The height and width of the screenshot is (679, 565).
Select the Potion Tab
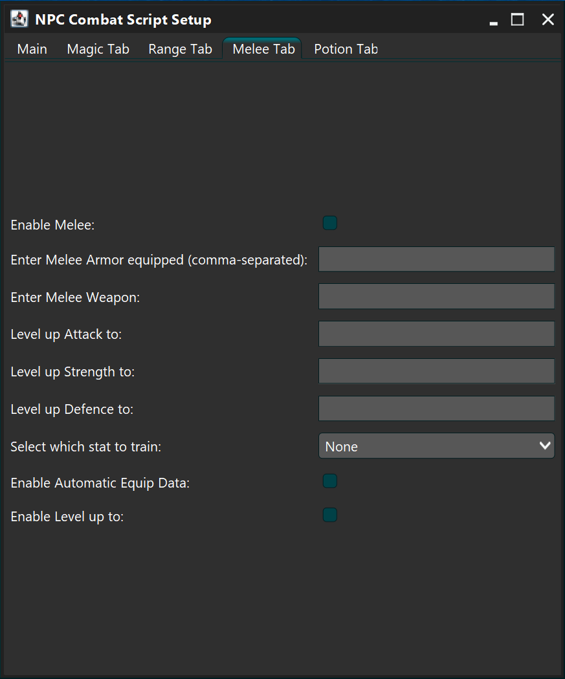click(346, 49)
